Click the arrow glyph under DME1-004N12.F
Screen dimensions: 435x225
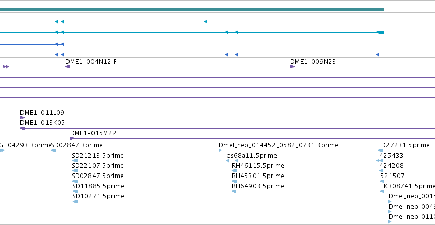pos(67,67)
